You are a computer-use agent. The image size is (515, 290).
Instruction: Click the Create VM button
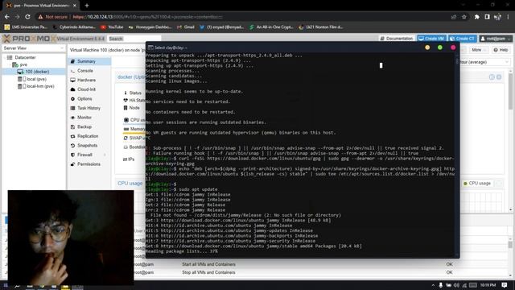[431, 39]
